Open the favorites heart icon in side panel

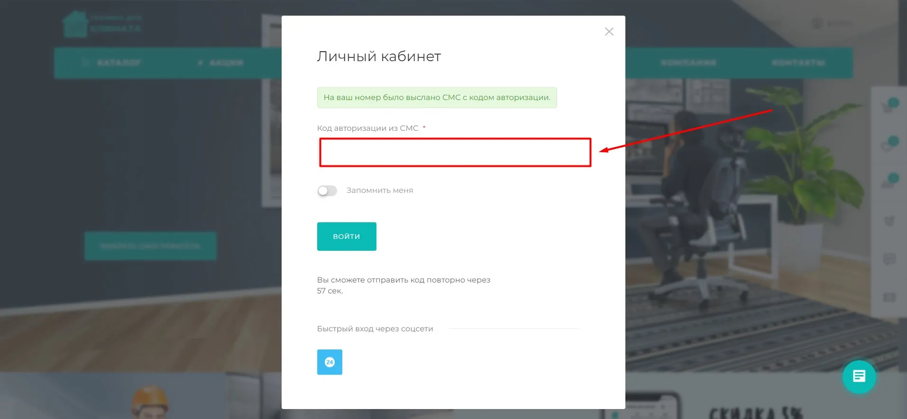tap(888, 146)
